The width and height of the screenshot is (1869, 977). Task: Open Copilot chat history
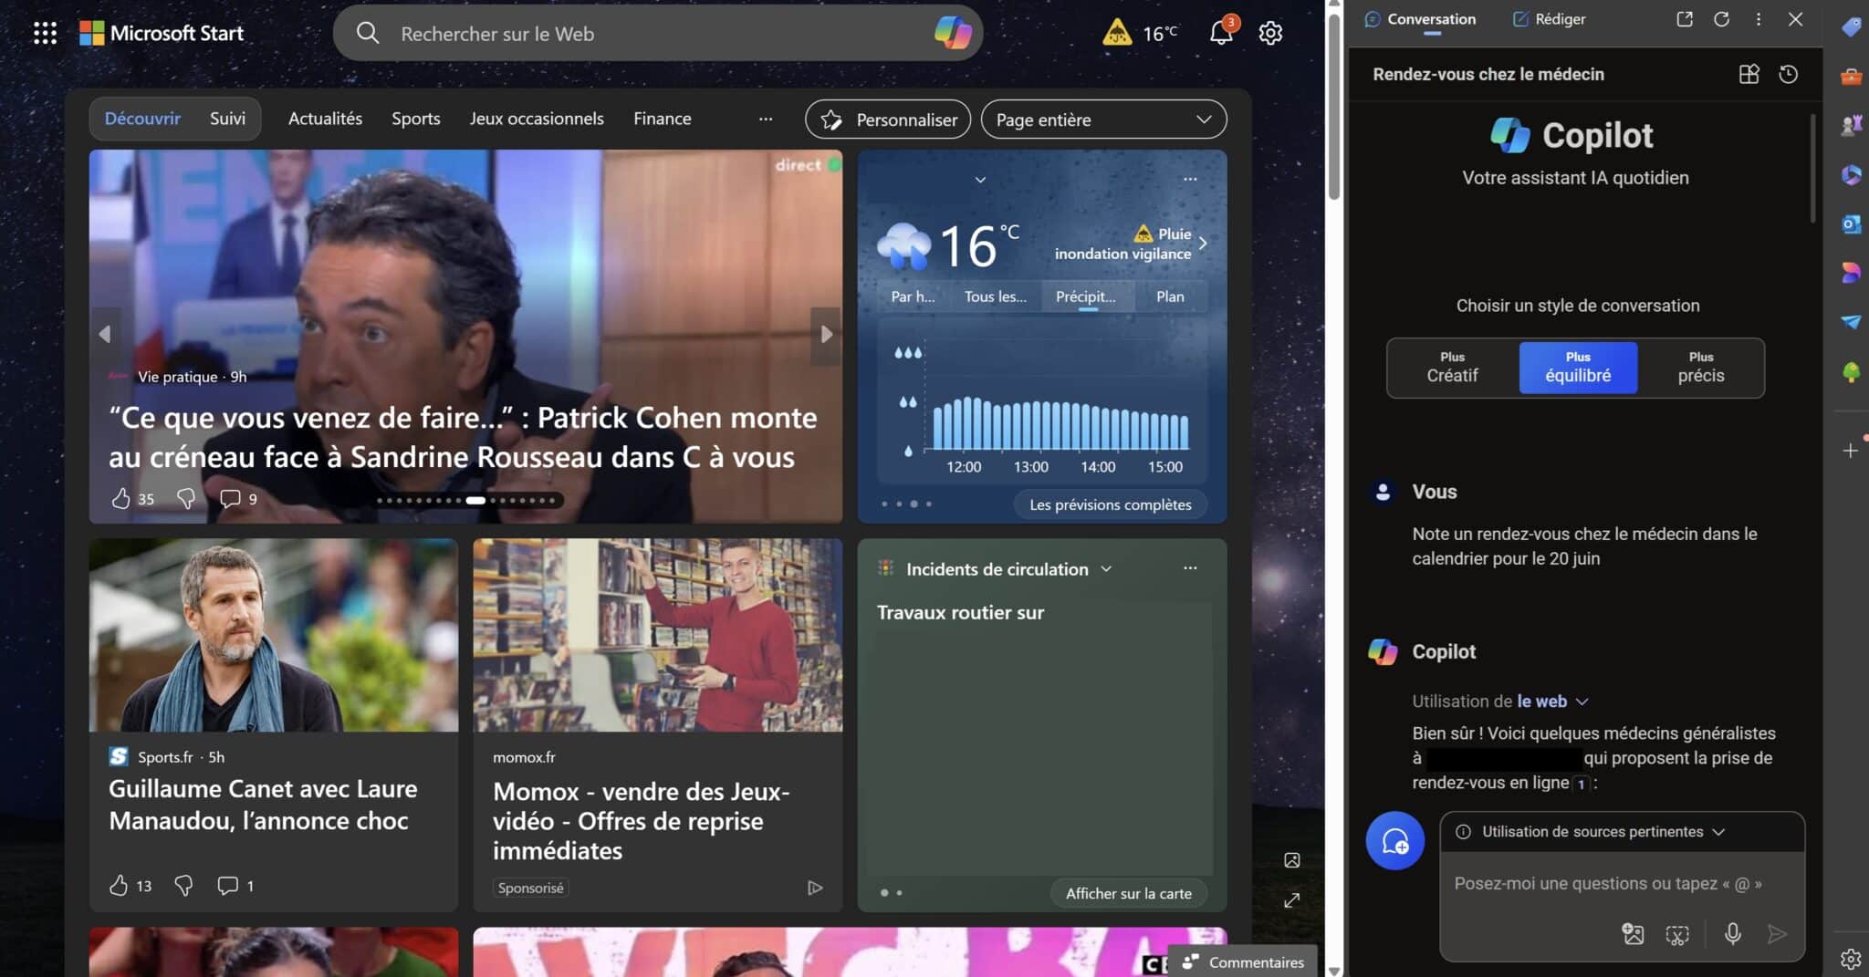(x=1789, y=74)
